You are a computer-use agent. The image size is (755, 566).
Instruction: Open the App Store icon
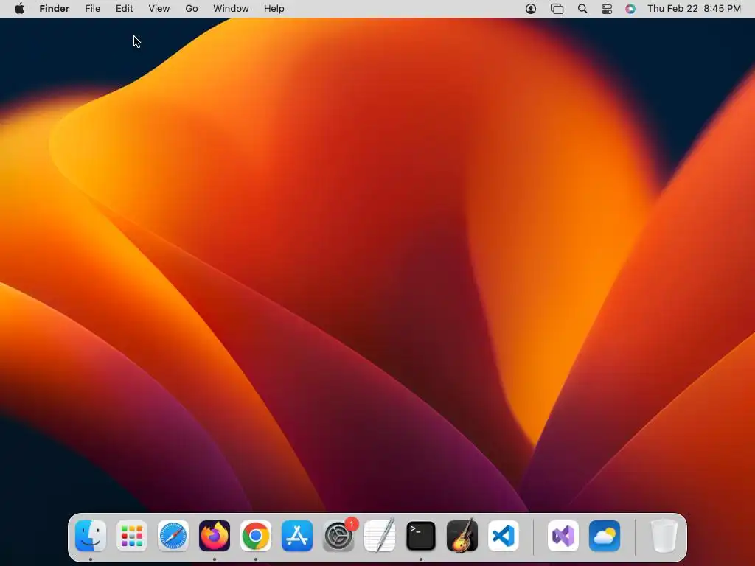click(297, 536)
